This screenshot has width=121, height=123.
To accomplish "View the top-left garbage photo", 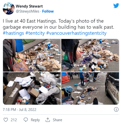I will (32, 55).
